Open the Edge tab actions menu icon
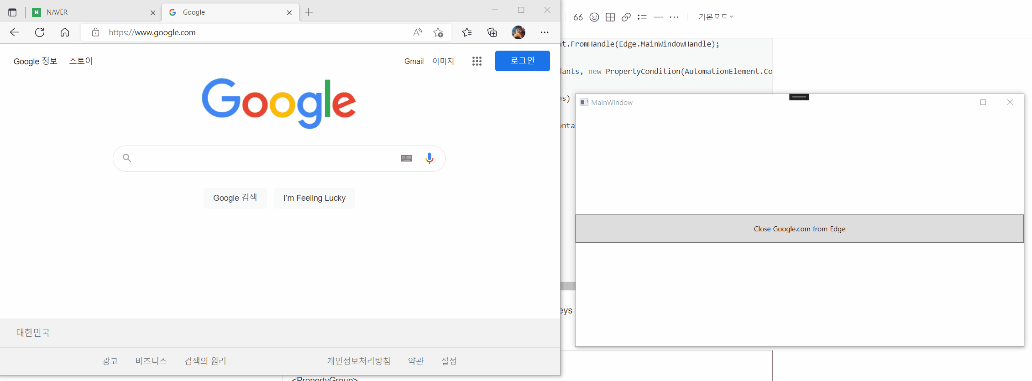This screenshot has width=1032, height=381. click(12, 12)
